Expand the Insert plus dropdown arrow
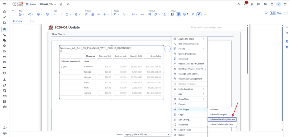 tap(108, 14)
